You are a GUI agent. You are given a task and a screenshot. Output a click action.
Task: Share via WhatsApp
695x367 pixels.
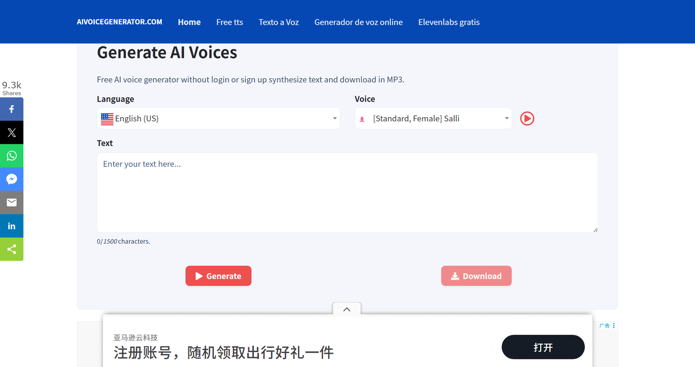[12, 156]
